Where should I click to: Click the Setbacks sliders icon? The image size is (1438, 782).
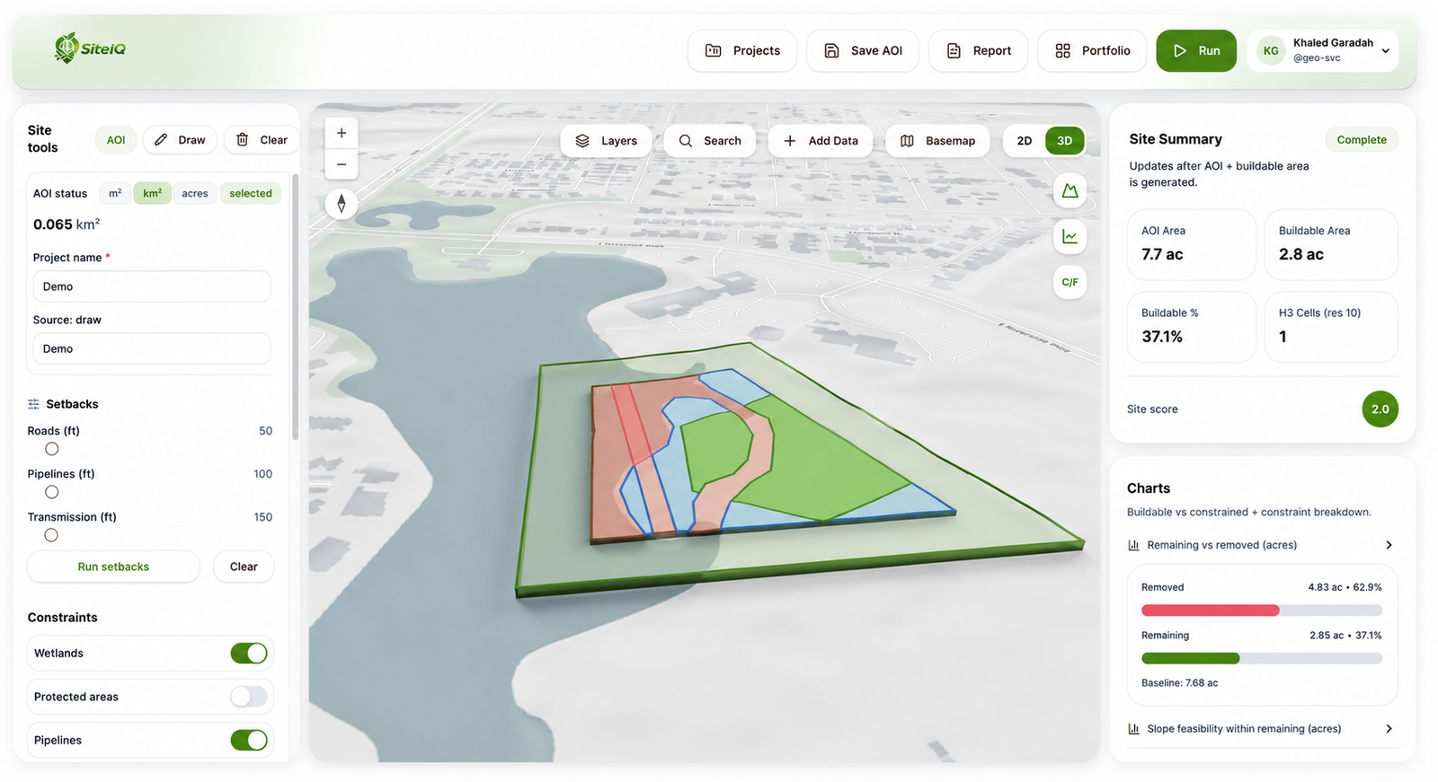[x=33, y=404]
